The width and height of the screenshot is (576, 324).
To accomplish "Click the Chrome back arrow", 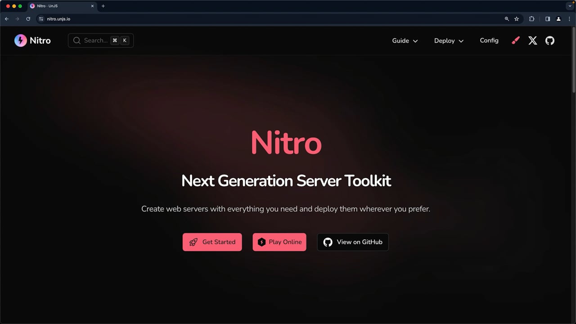I will [7, 19].
